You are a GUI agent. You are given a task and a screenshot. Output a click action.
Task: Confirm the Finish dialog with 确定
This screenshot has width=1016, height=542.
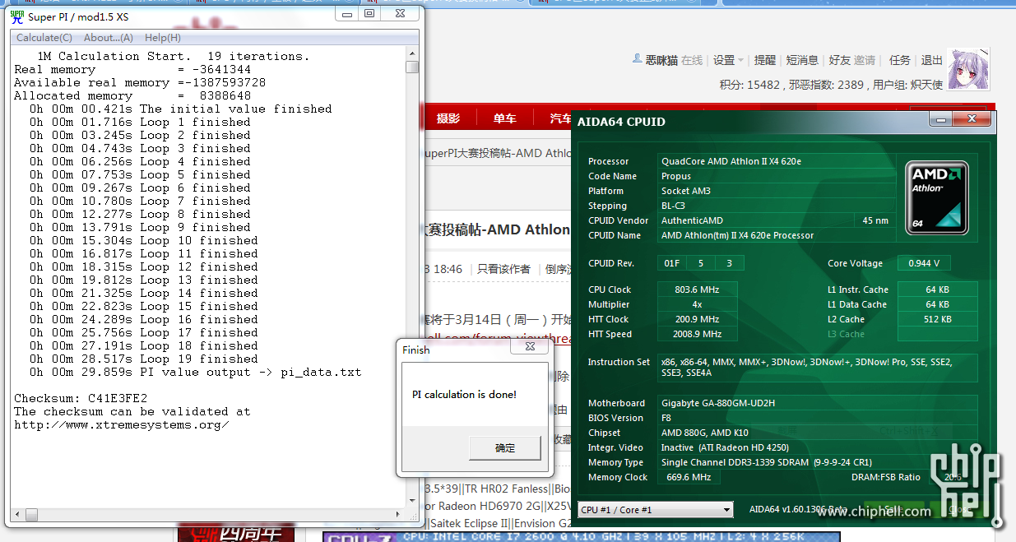click(505, 448)
